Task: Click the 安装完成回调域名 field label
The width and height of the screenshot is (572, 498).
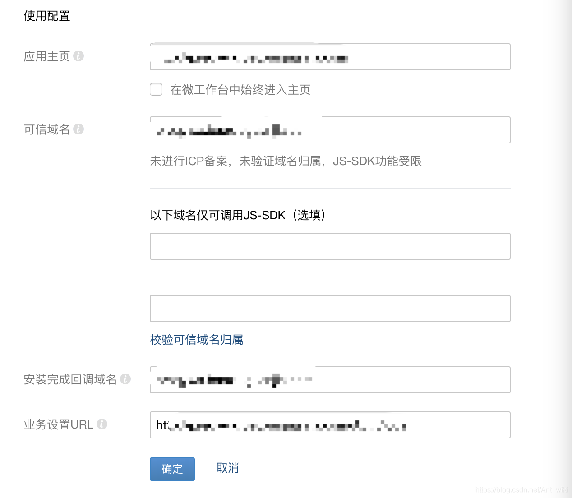Action: 70,379
